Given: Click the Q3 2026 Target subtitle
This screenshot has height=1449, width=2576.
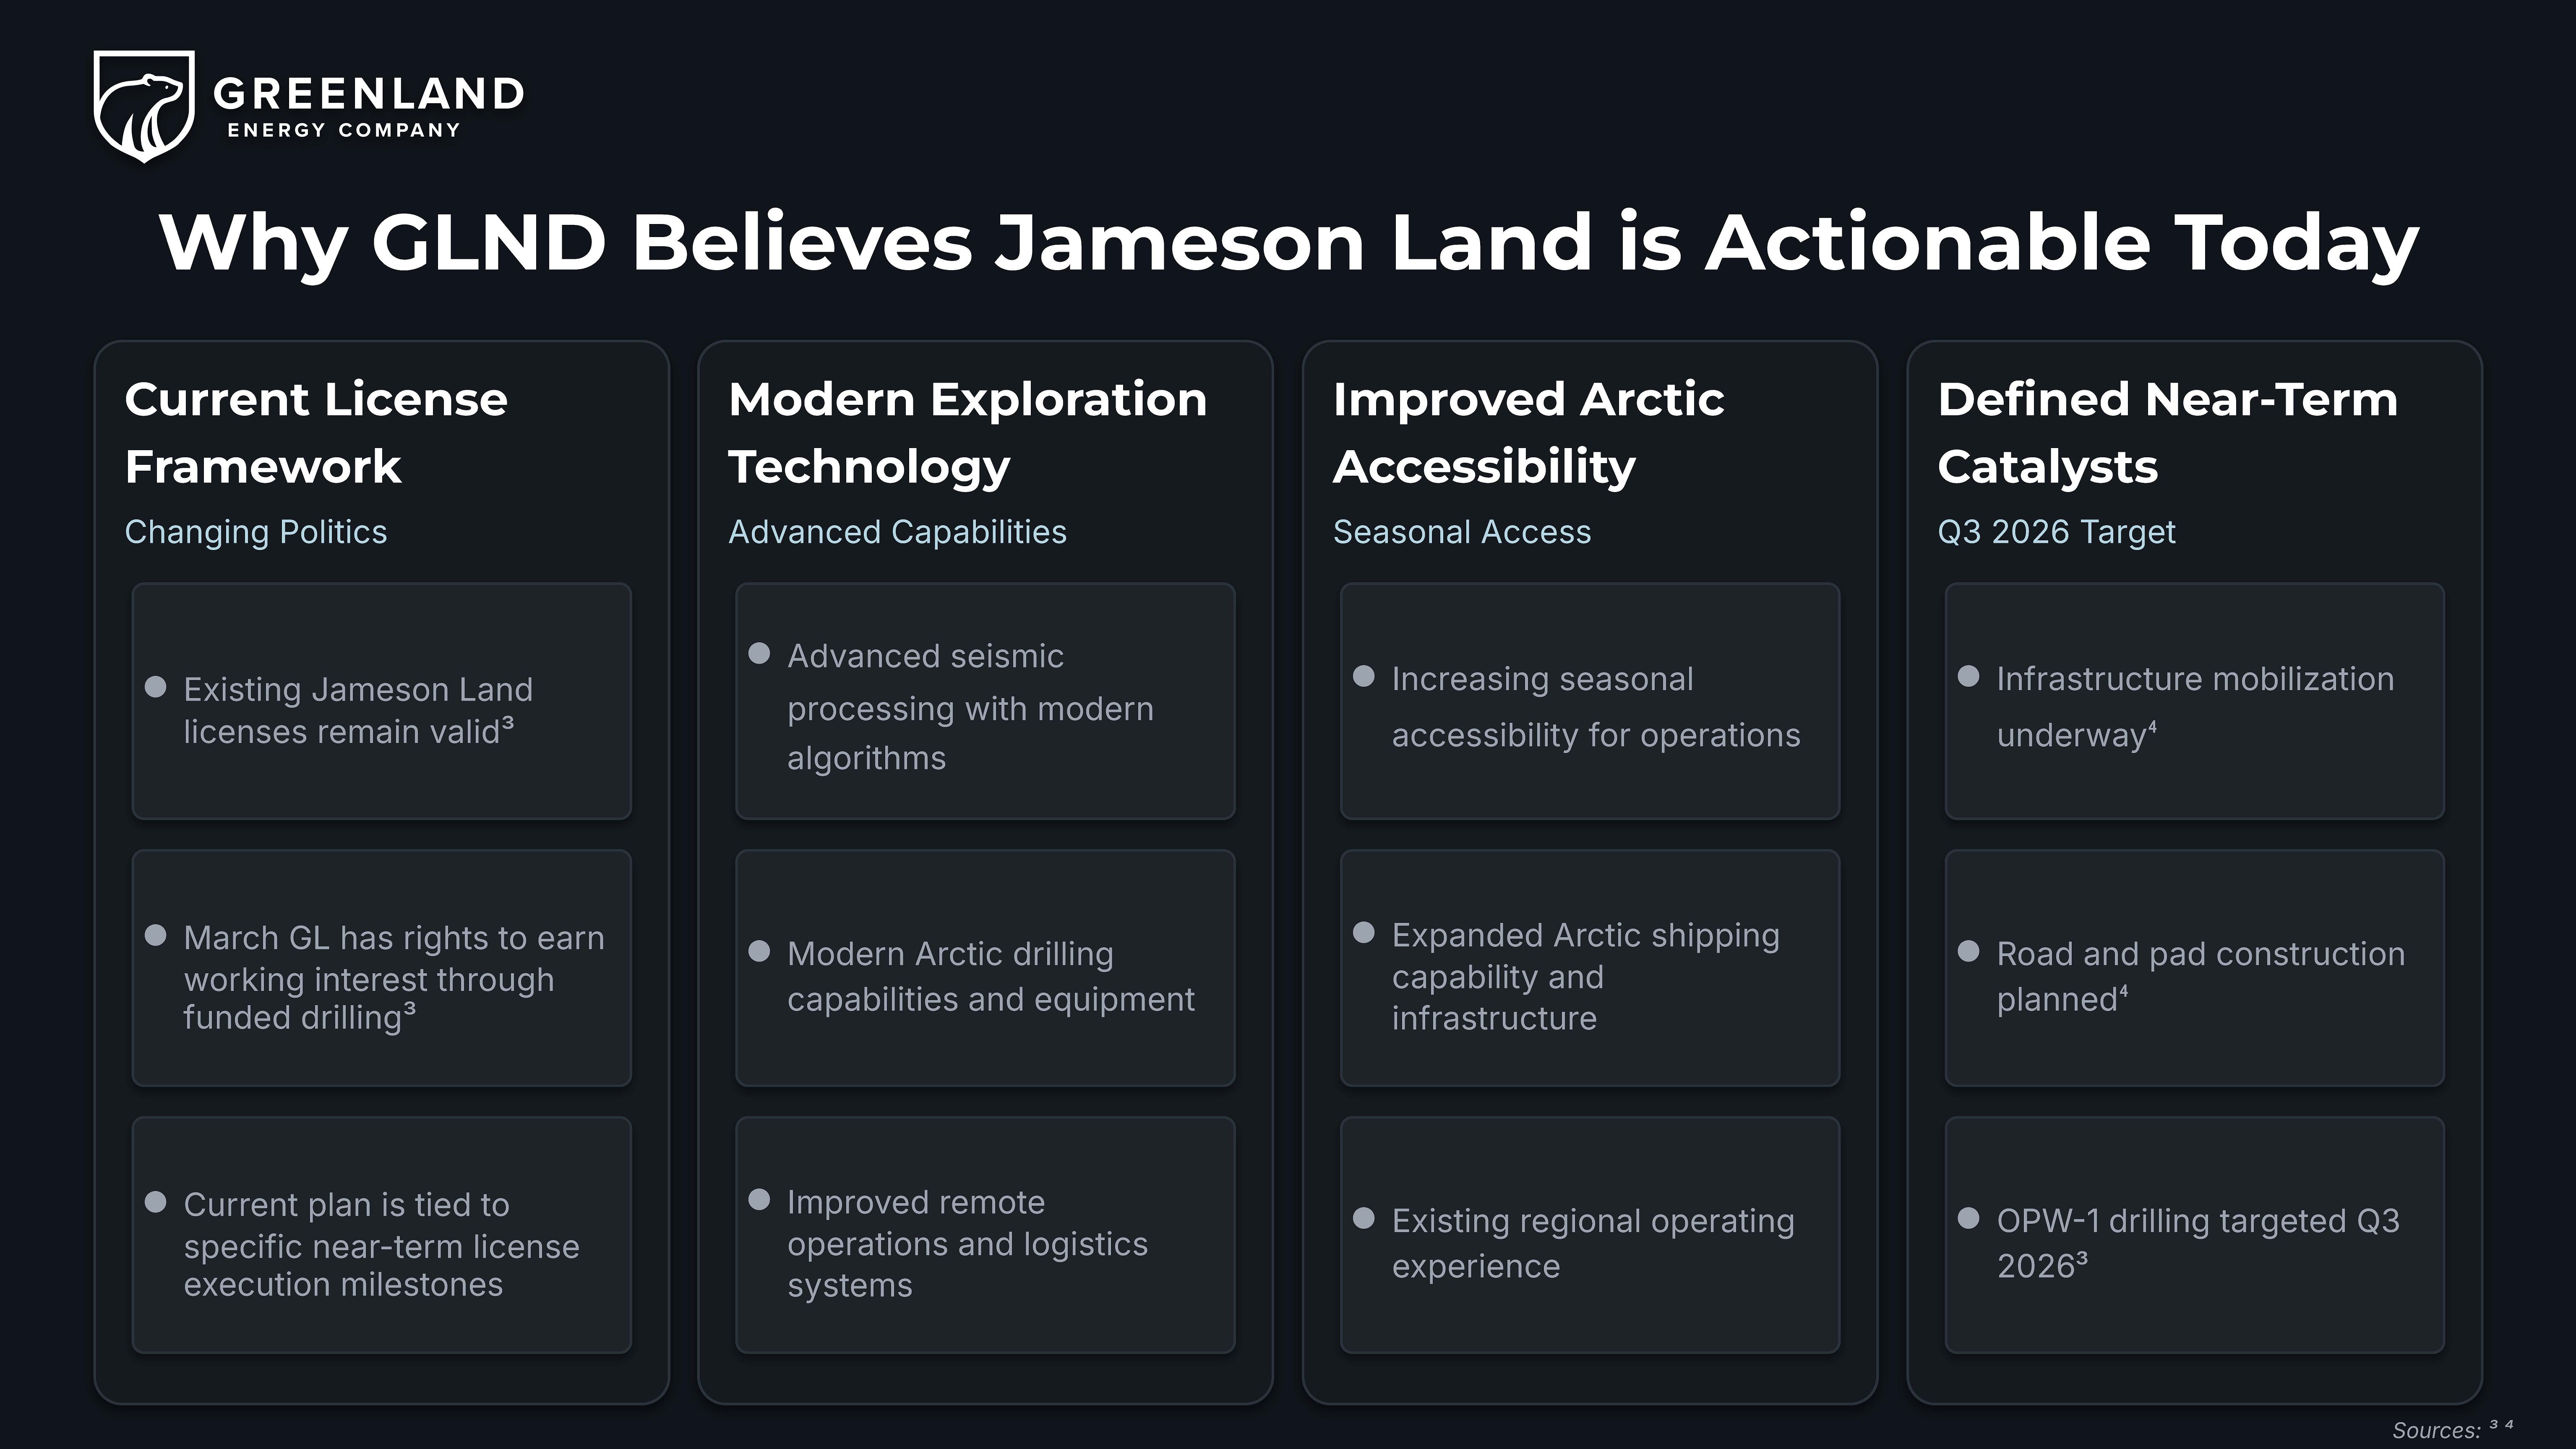Looking at the screenshot, I should coord(2056,532).
